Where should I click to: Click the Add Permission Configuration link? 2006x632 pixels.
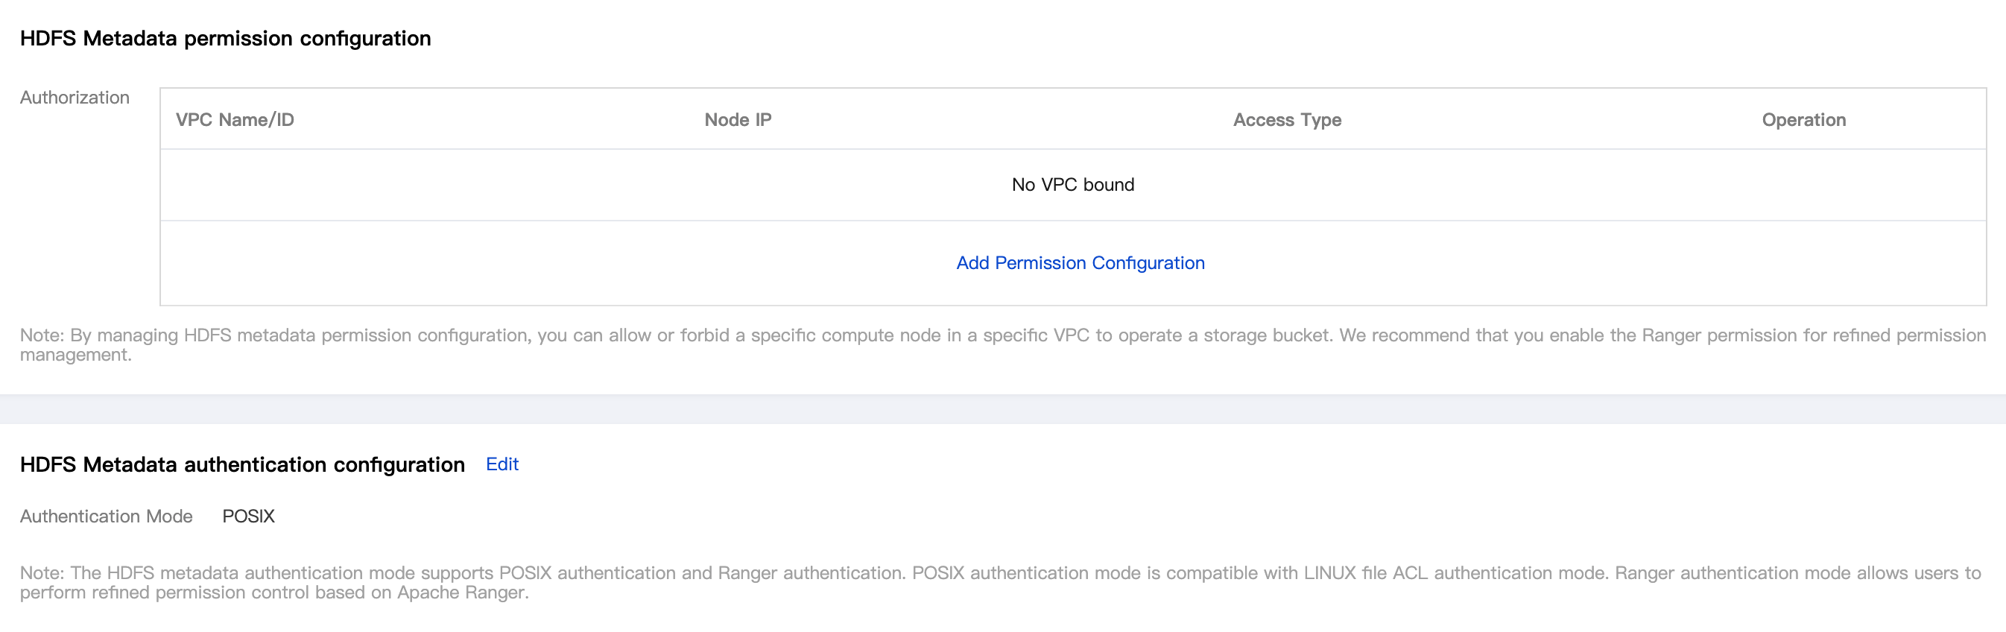(x=1080, y=263)
